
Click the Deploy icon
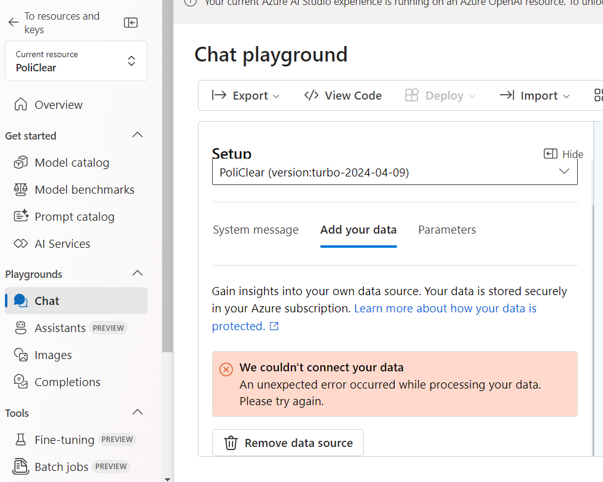click(412, 95)
